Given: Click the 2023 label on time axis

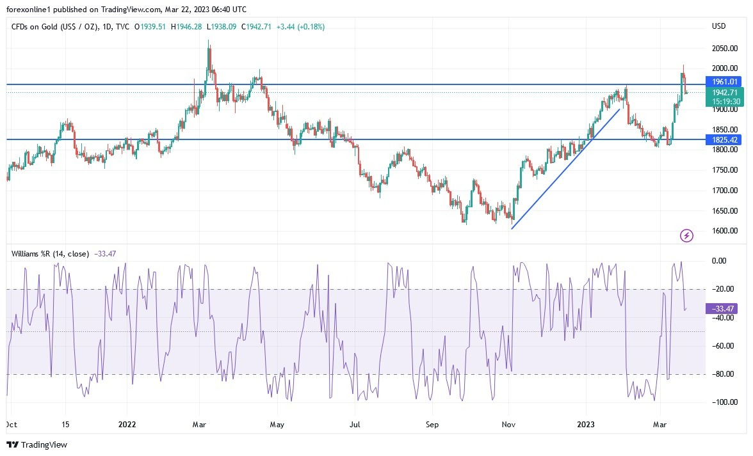Looking at the screenshot, I should tap(586, 424).
